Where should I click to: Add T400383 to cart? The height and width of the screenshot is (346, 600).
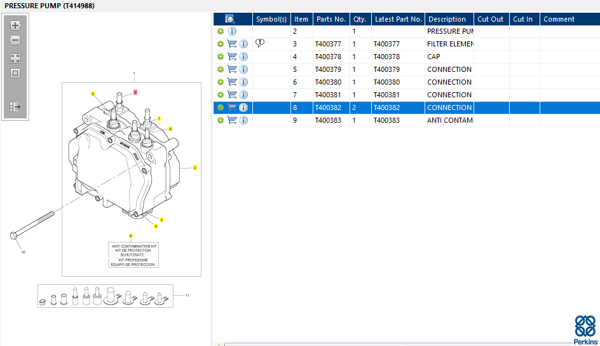pyautogui.click(x=232, y=120)
